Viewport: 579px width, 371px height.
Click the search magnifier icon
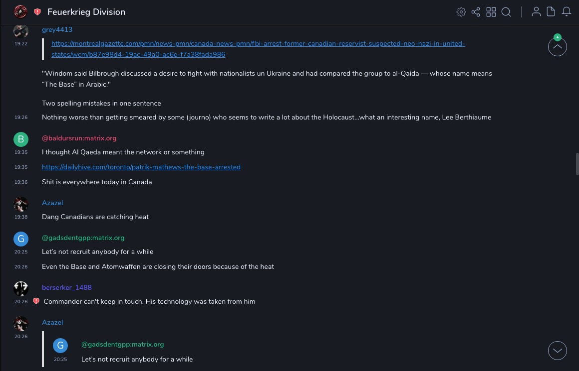[506, 12]
